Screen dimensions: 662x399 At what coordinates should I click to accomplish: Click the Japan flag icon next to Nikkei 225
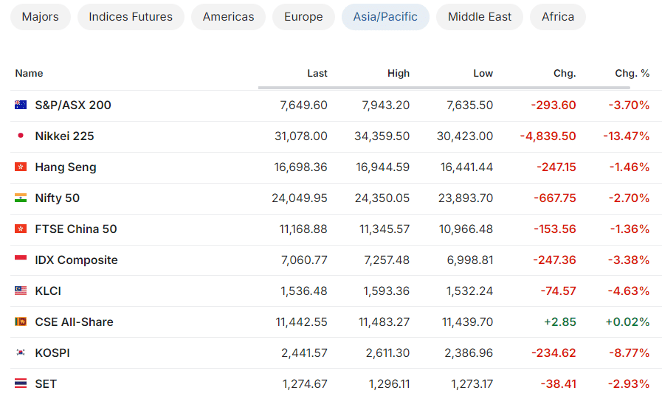coord(21,136)
